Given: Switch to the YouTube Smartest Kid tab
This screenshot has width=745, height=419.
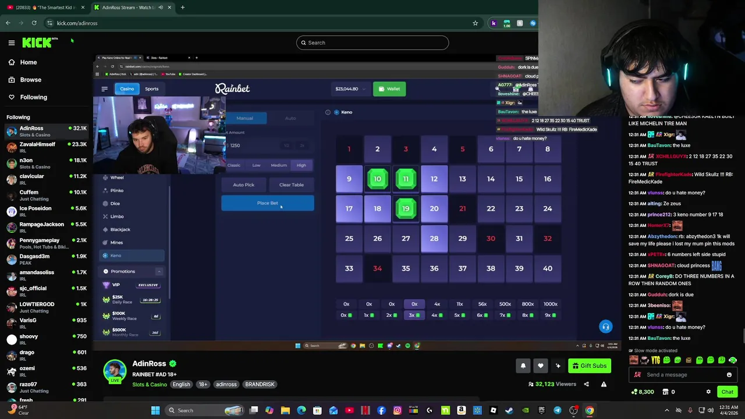Looking at the screenshot, I should (x=45, y=8).
